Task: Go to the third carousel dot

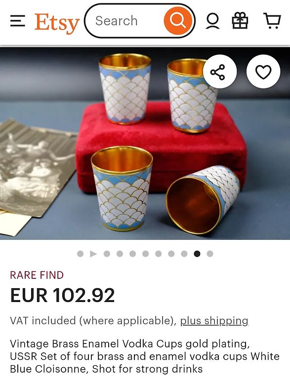Action: (x=107, y=254)
